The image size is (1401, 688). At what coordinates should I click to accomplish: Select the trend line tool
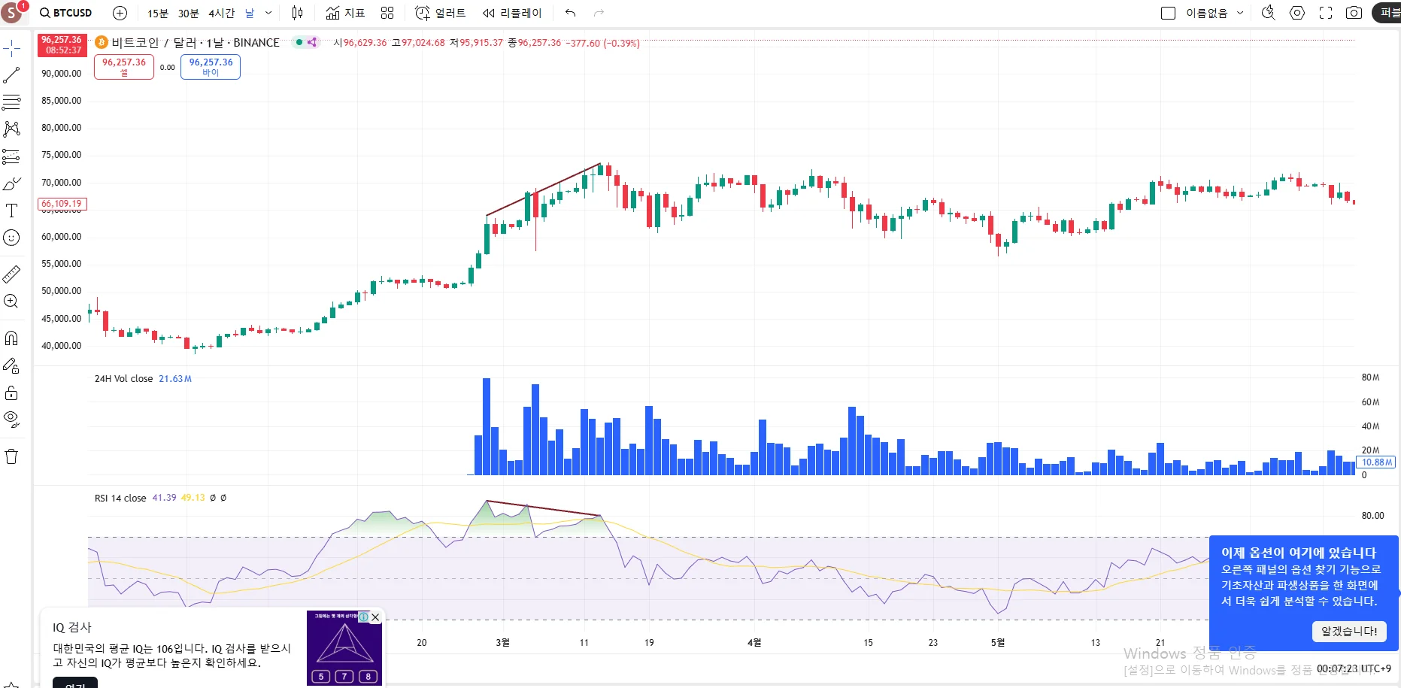point(12,75)
